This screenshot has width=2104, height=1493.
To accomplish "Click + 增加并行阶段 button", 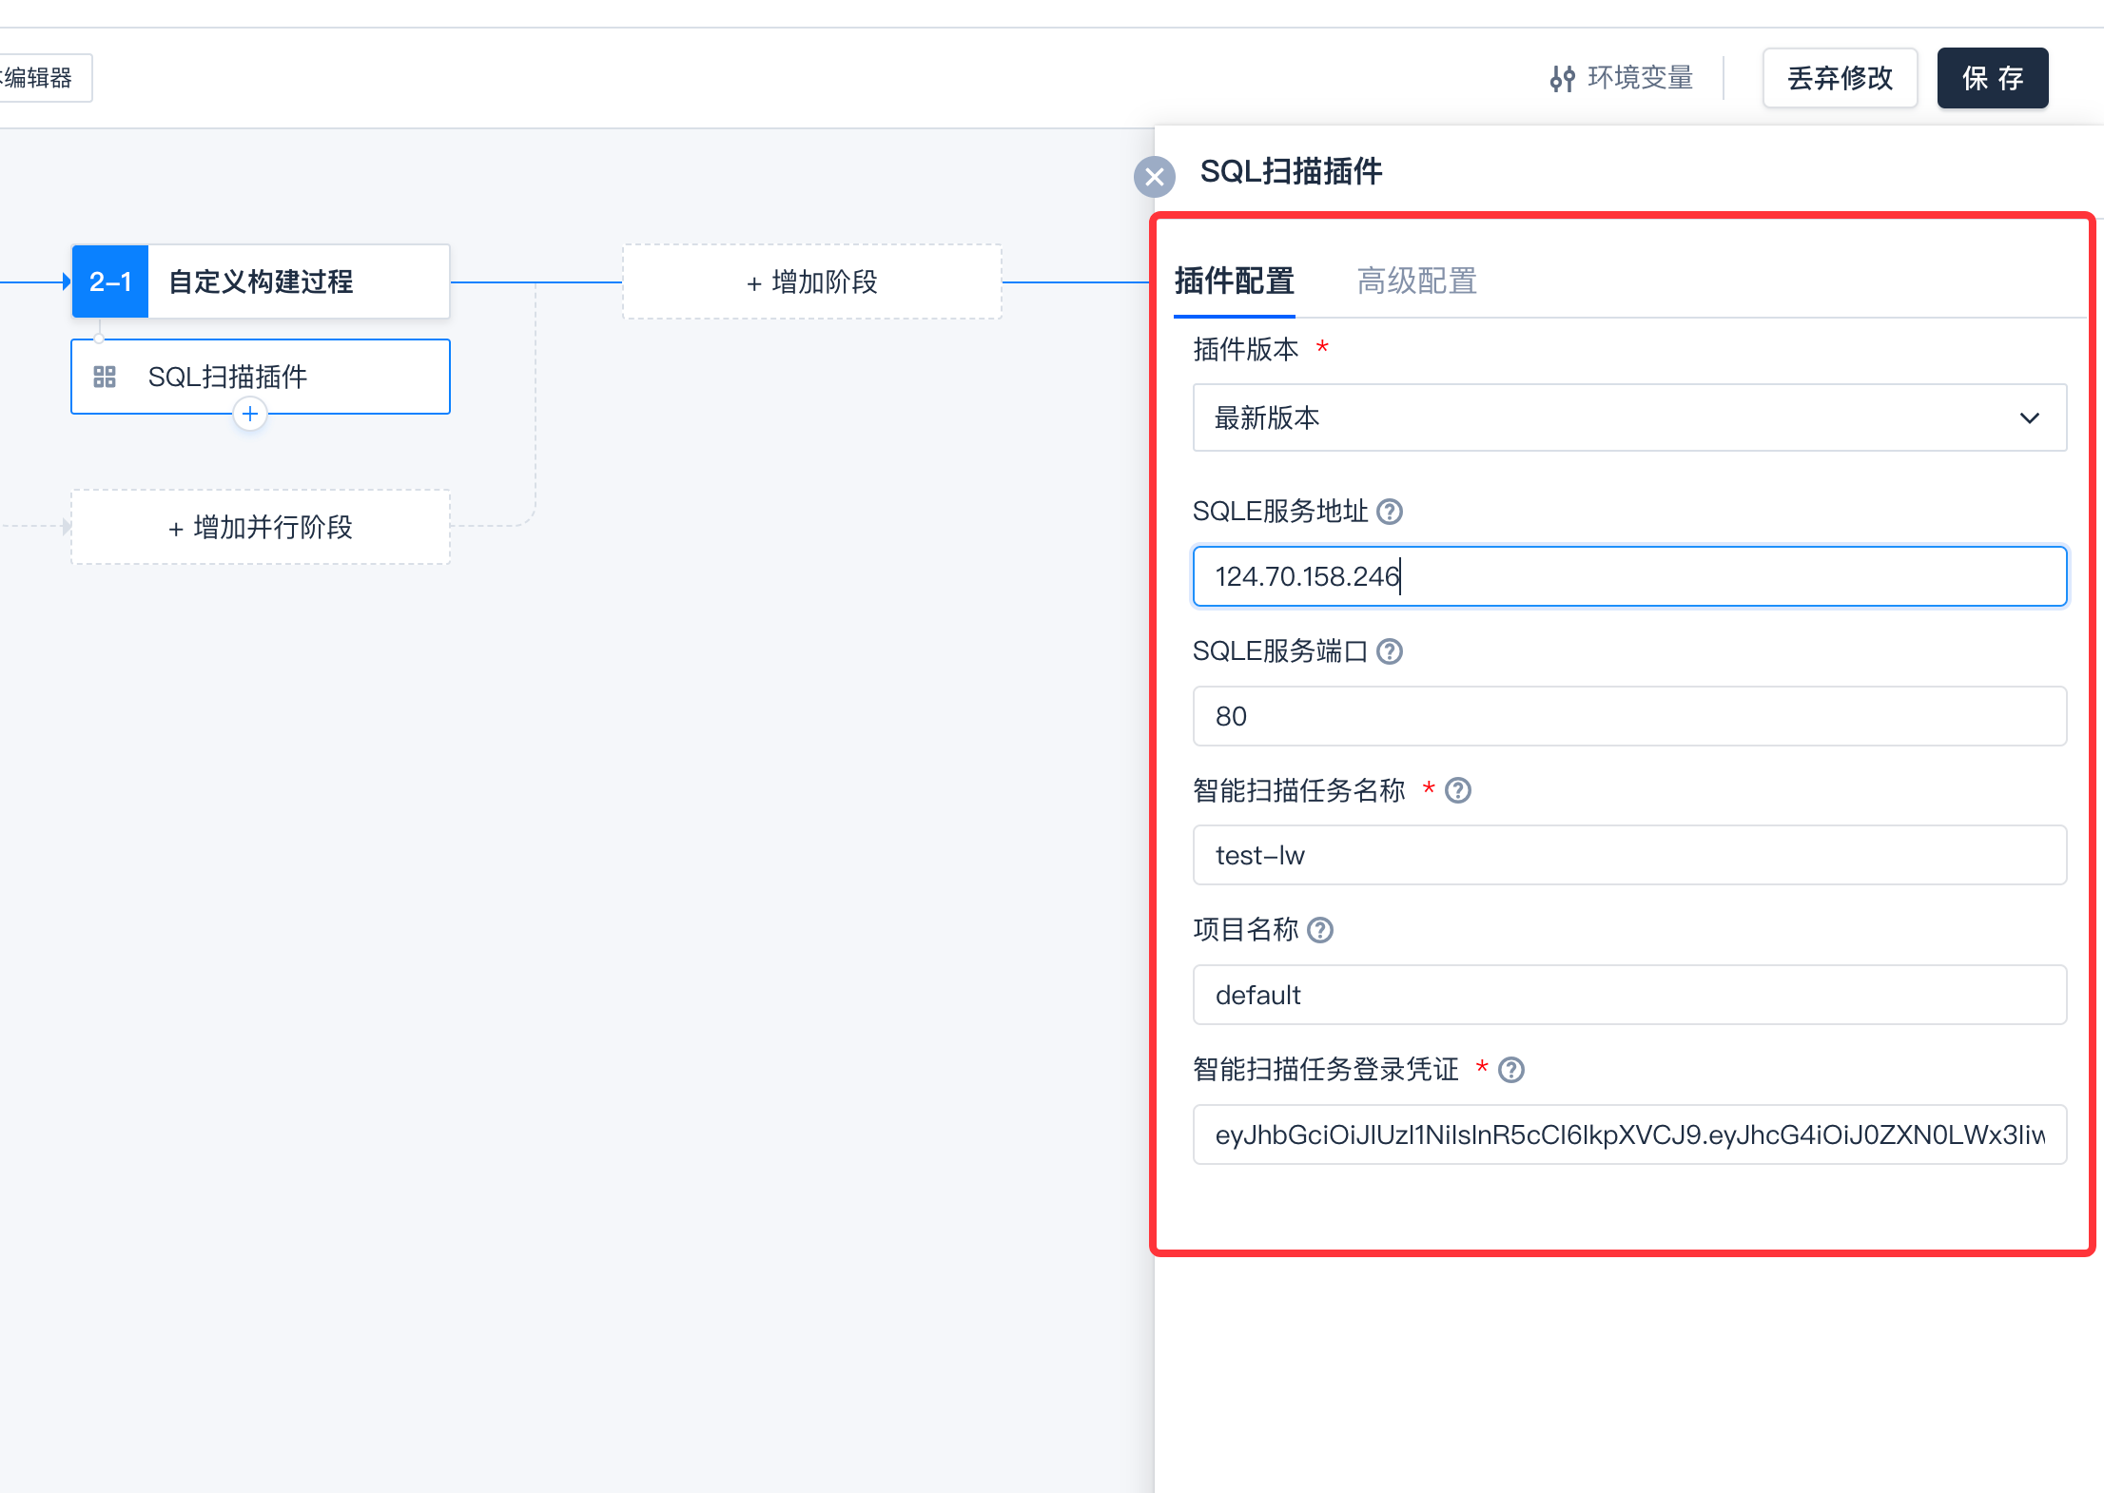I will [261, 527].
